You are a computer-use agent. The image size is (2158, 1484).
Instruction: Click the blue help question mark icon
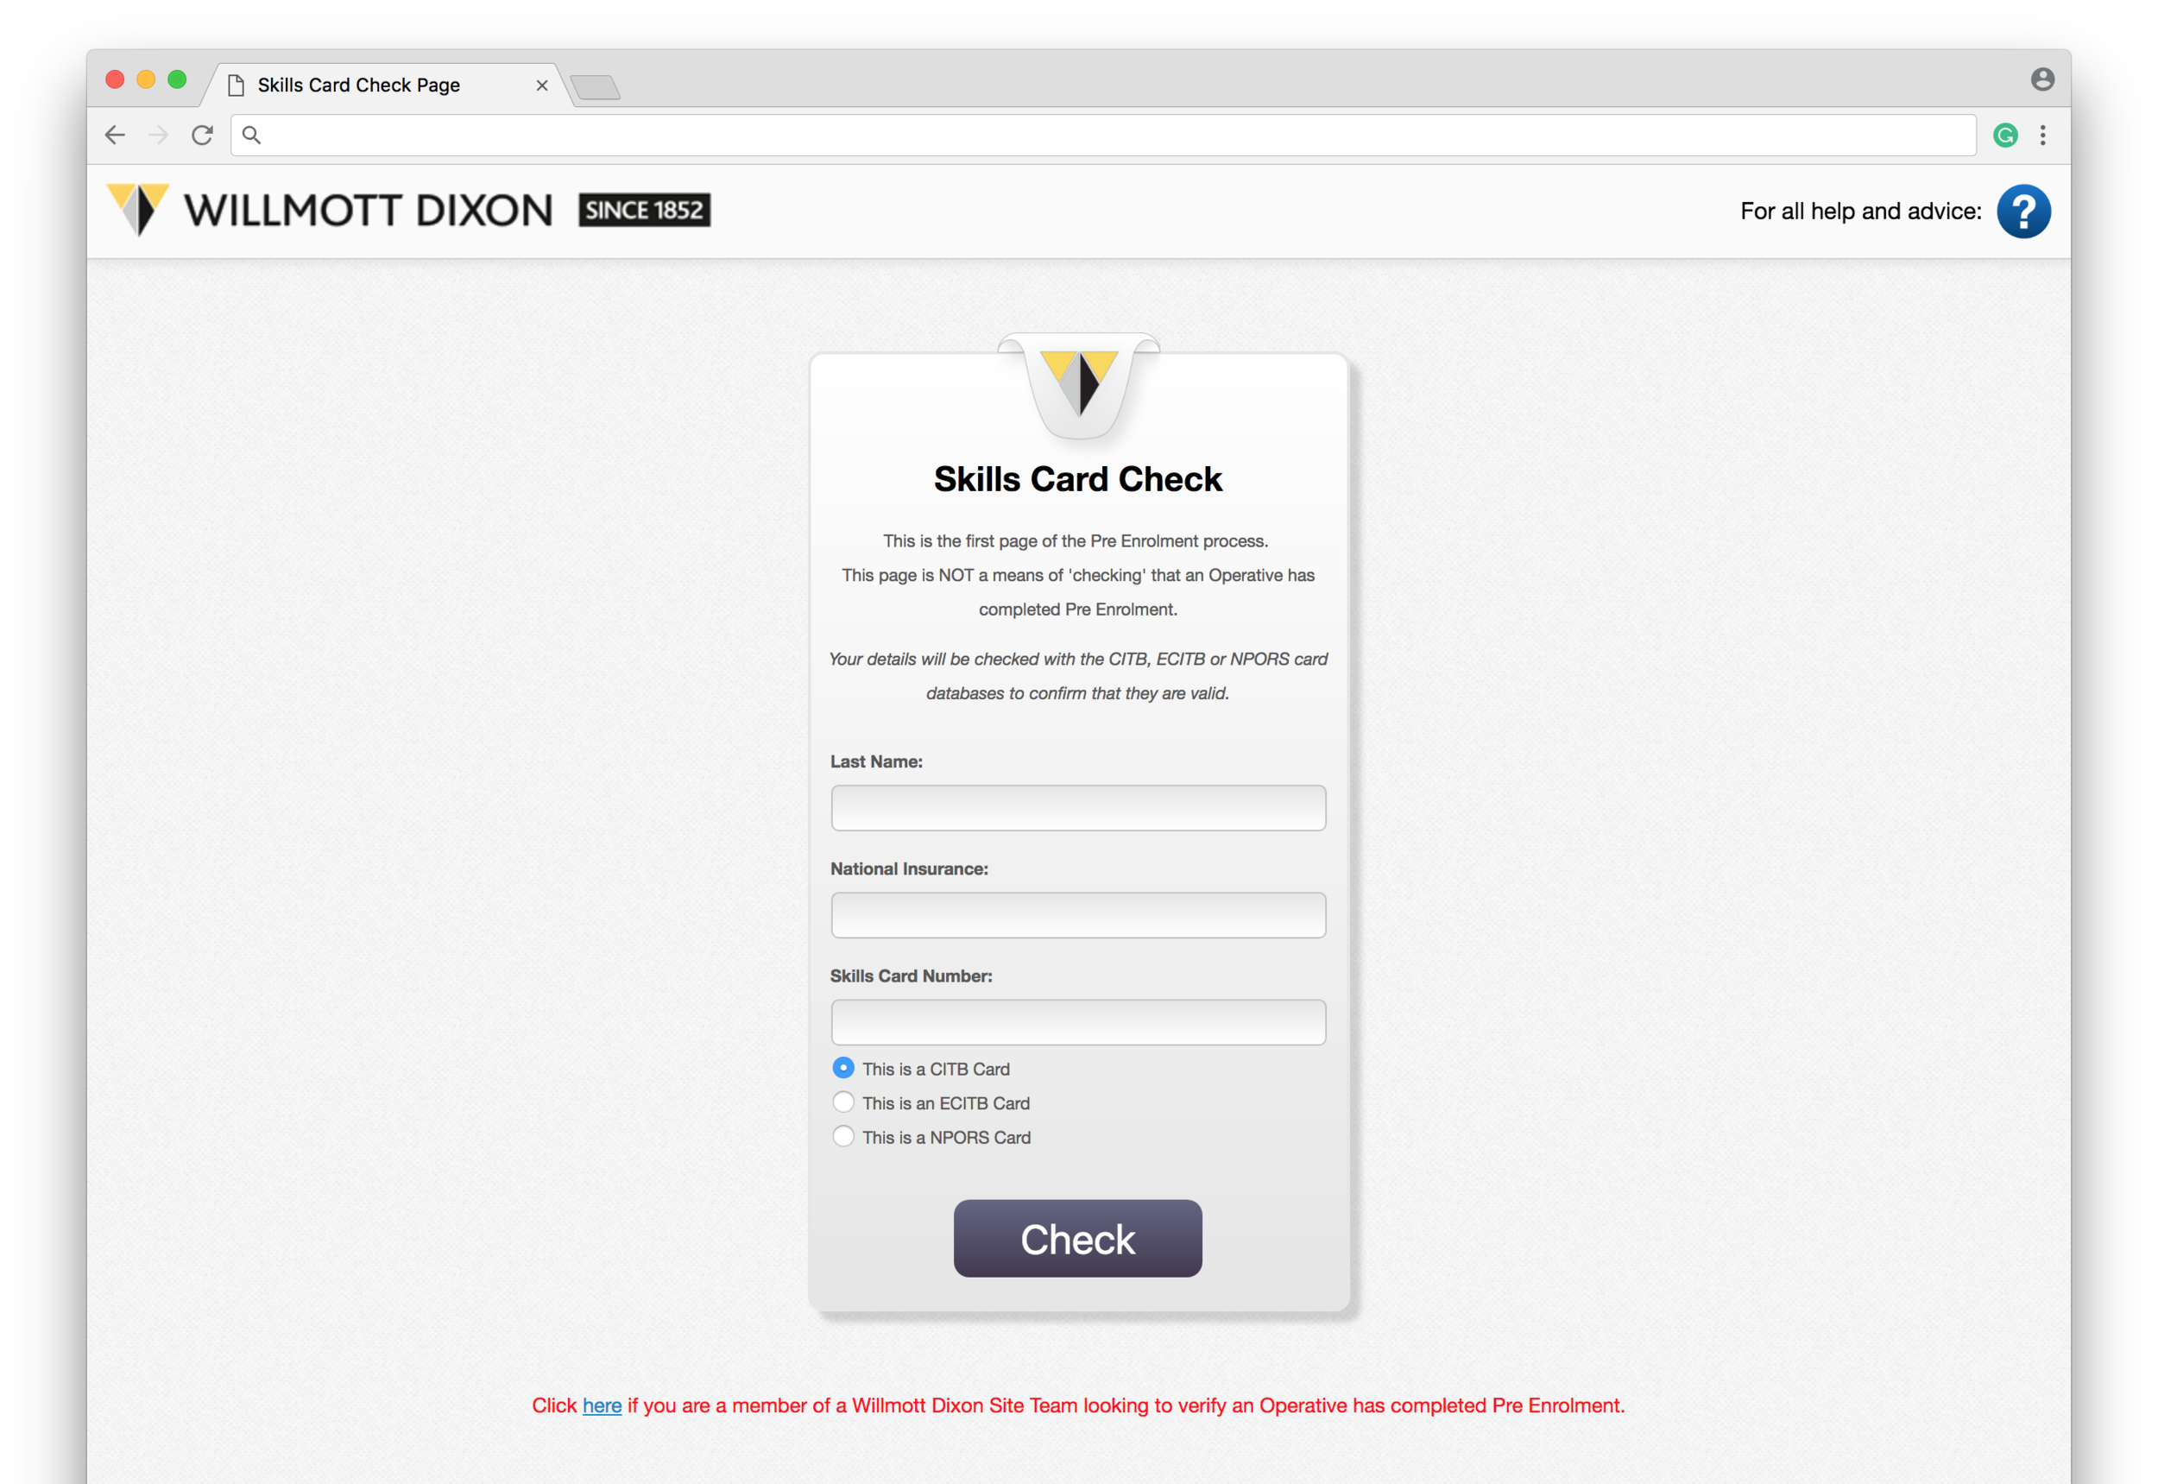(2023, 211)
